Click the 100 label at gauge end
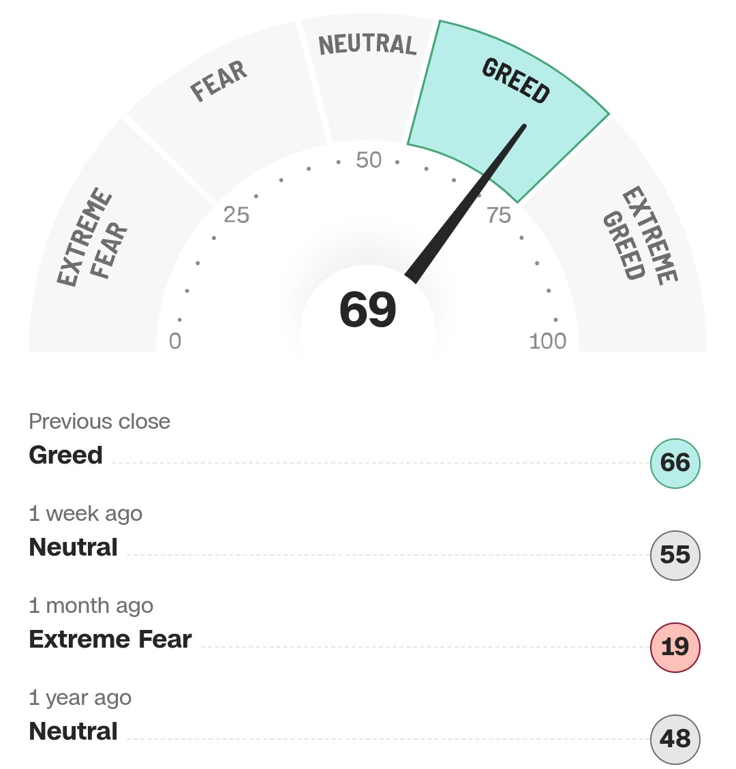The height and width of the screenshot is (769, 736). [548, 341]
